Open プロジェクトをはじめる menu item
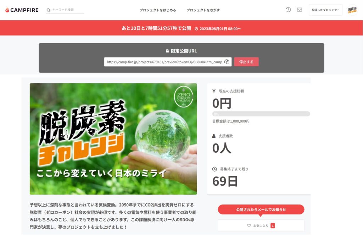 158,10
